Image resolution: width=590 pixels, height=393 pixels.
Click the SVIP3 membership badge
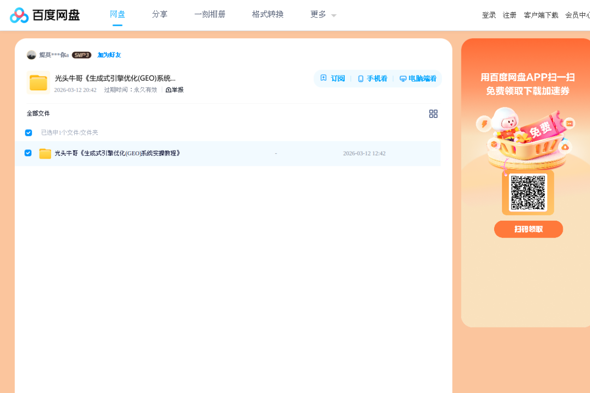pyautogui.click(x=81, y=55)
